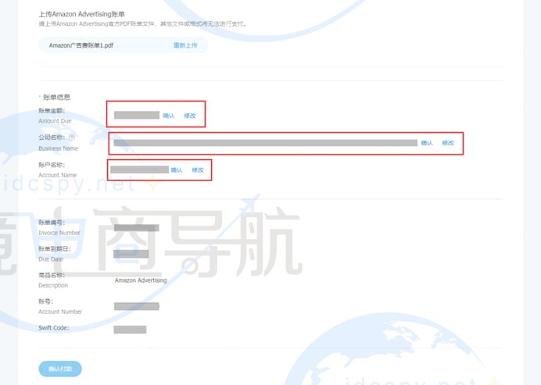
Task: Click the Business Name label
Action: click(x=59, y=148)
